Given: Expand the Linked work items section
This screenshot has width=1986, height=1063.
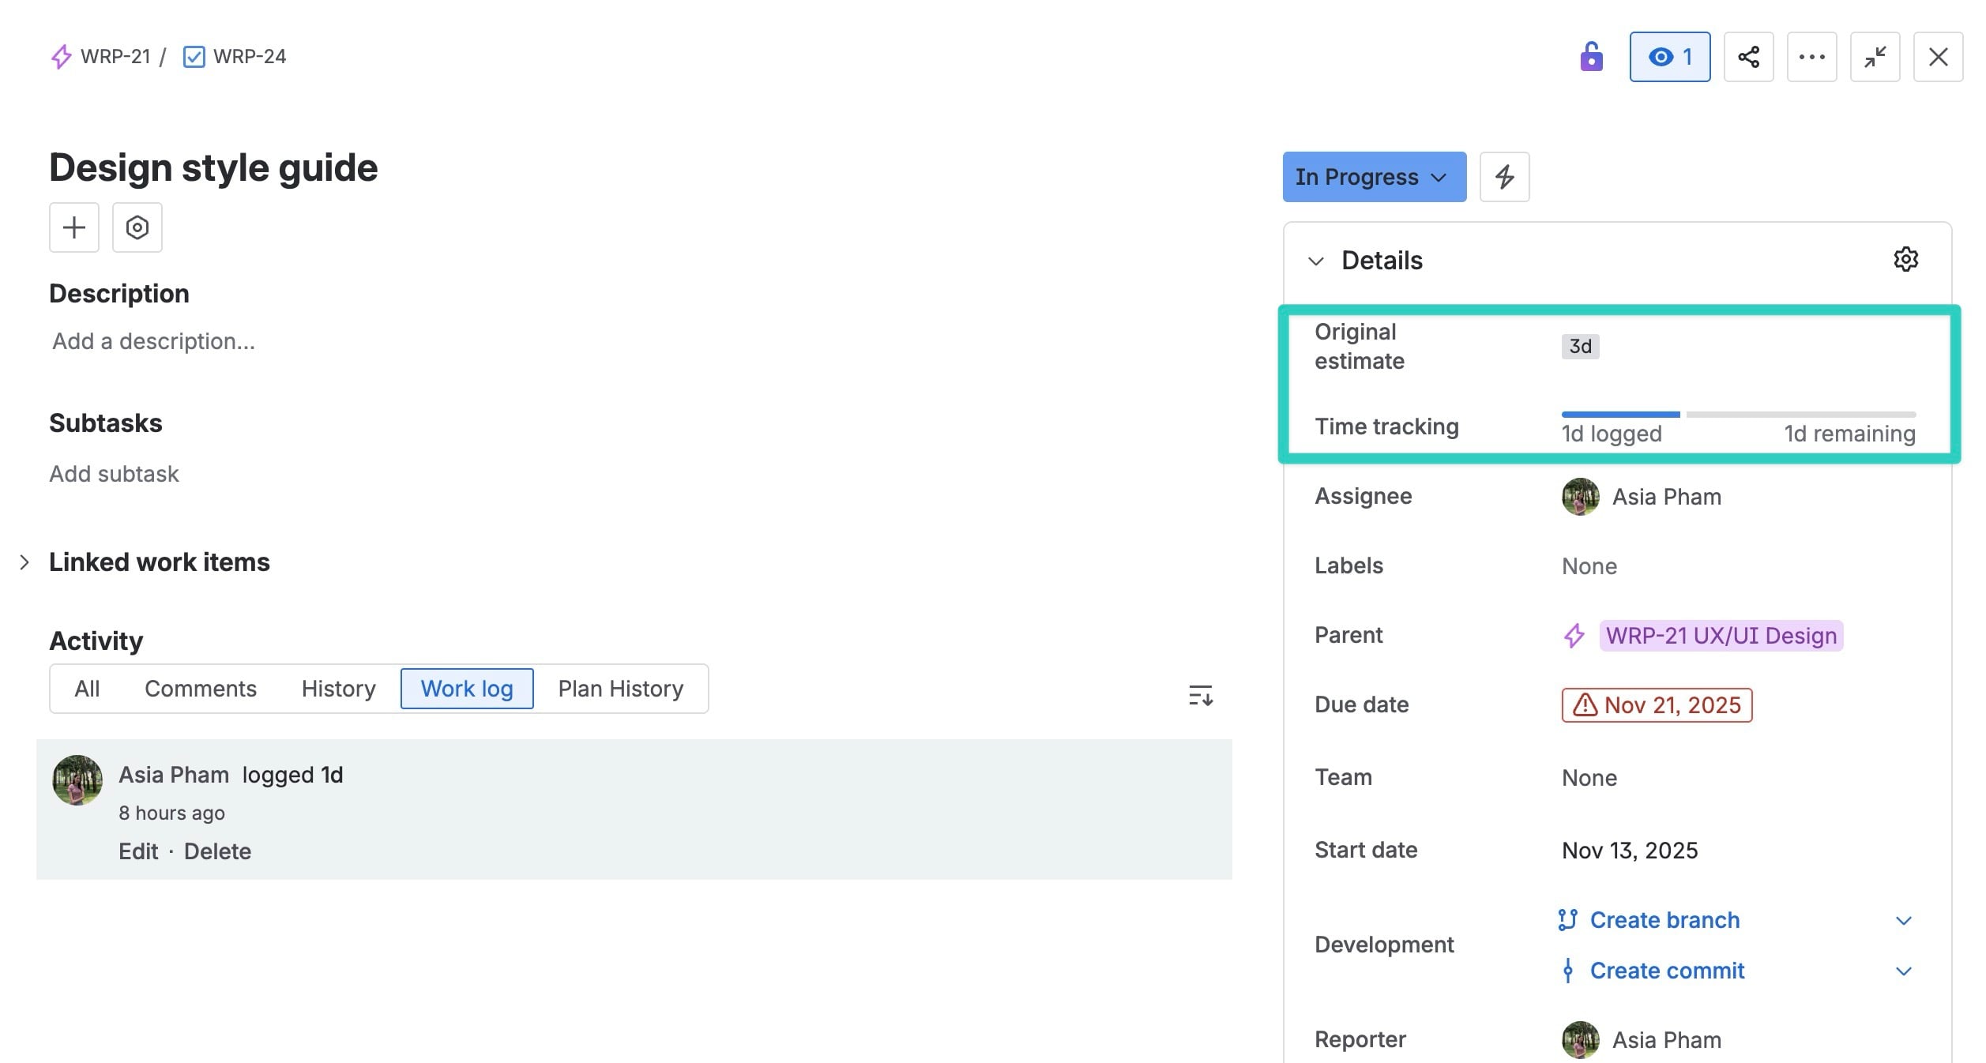Looking at the screenshot, I should point(24,562).
